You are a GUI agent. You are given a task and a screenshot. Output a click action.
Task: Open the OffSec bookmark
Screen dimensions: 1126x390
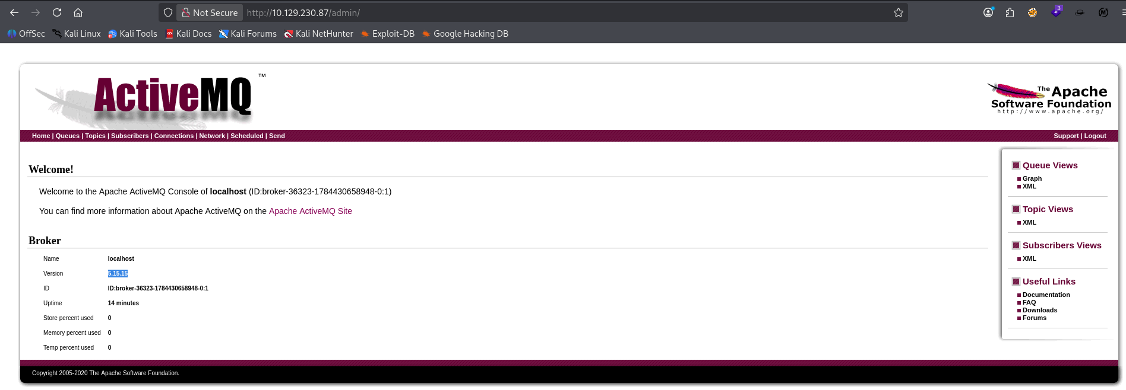(26, 34)
